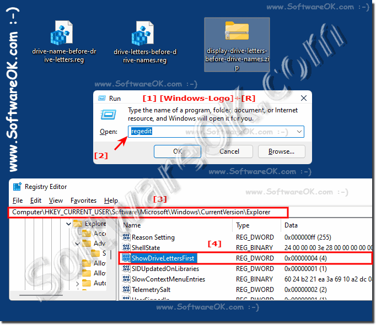This screenshot has width=376, height=325.
Task: Collapse the Adv... tree node
Action: 77,244
